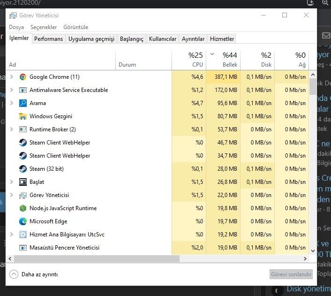Expand the Arama process group
Image resolution: width=331 pixels, height=296 pixels.
(12, 103)
